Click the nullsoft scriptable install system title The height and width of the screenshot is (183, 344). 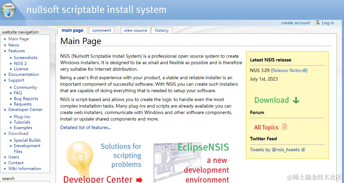[96, 10]
